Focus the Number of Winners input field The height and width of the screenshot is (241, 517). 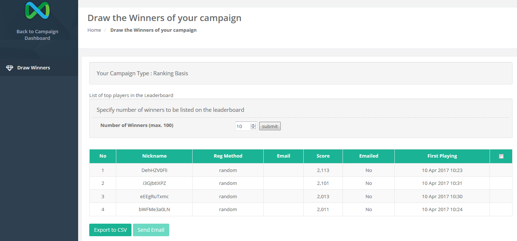point(243,127)
